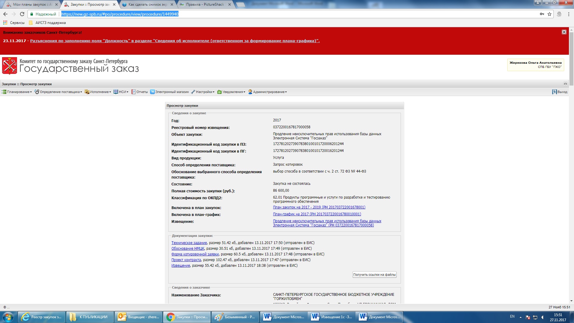Click the saved password key icon
574x323 pixels.
click(542, 14)
